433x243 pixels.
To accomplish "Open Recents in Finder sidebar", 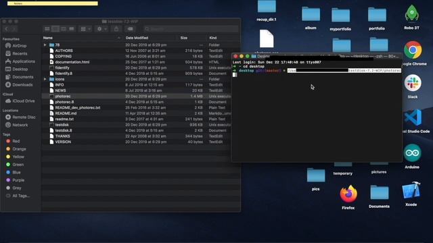I will (20, 53).
